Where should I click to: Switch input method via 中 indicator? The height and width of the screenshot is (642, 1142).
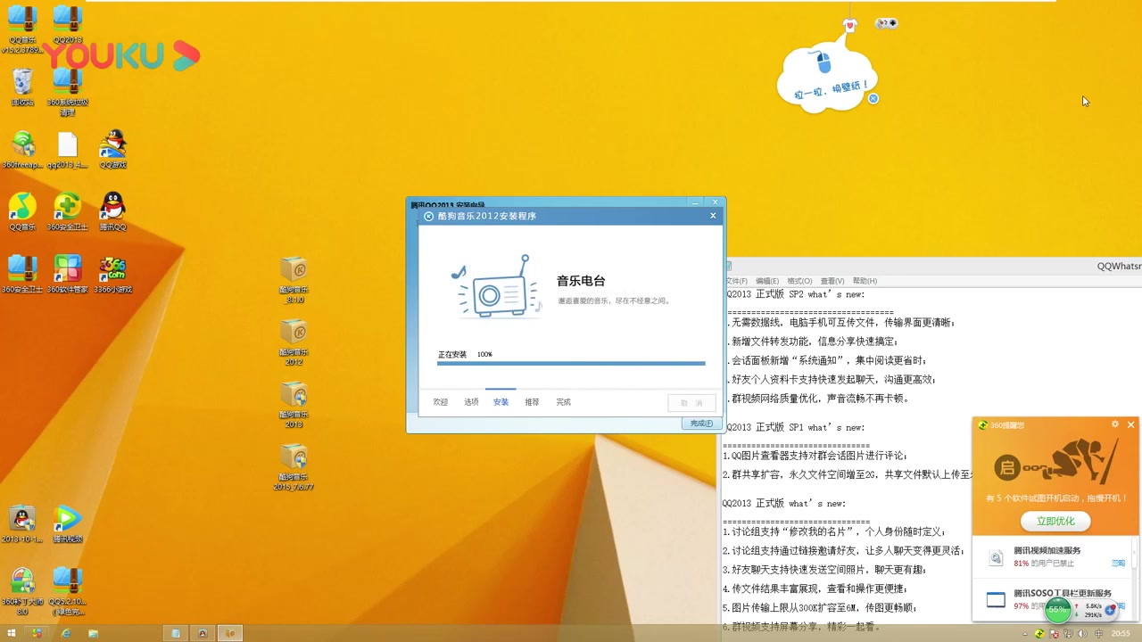(x=1098, y=634)
